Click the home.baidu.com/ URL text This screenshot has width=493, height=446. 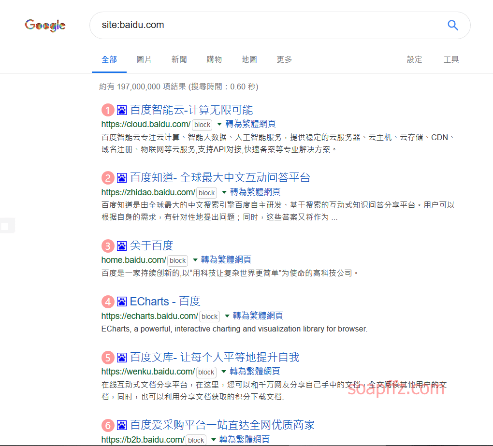coord(133,260)
